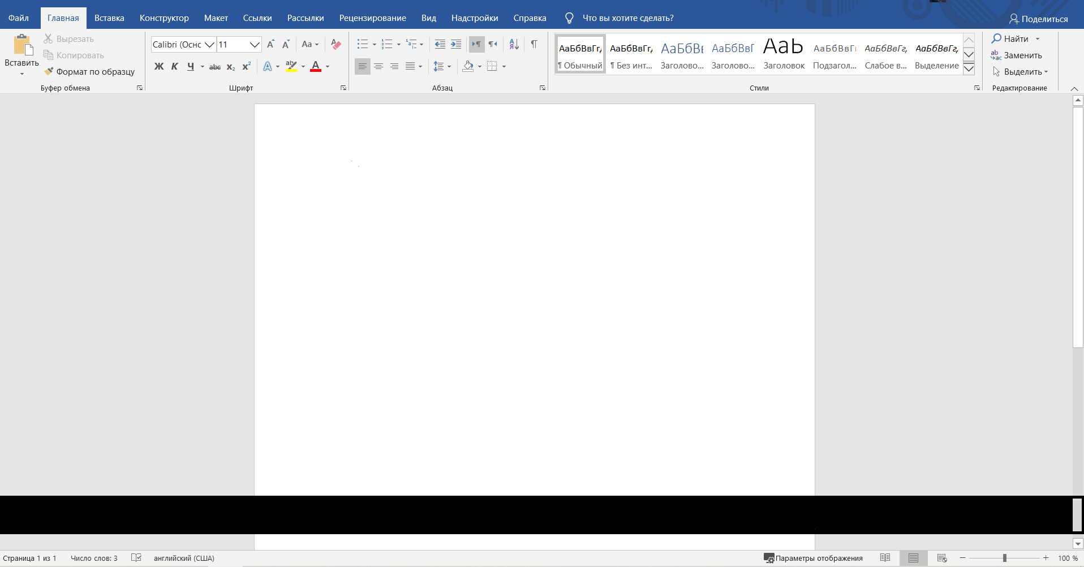Screen dimensions: 1084x567
Task: Toggle center alignment
Action: point(378,66)
